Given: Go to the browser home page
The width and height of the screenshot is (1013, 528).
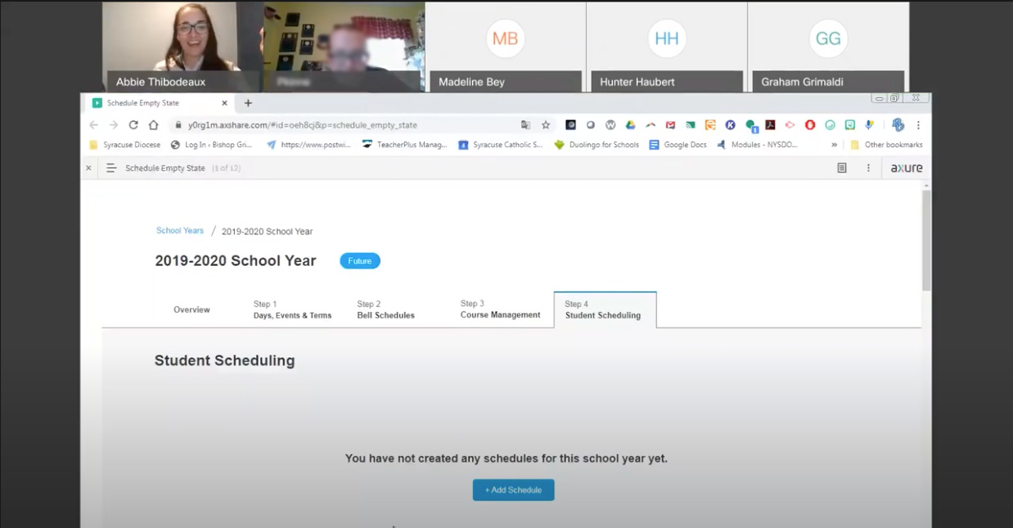Looking at the screenshot, I should pos(154,125).
